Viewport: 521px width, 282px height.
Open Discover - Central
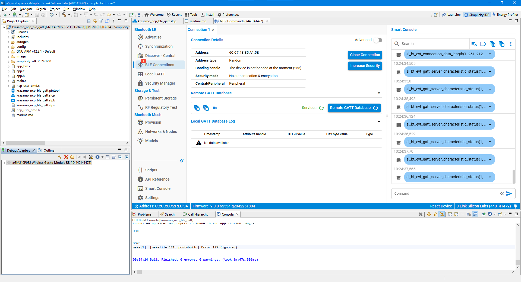pos(160,56)
